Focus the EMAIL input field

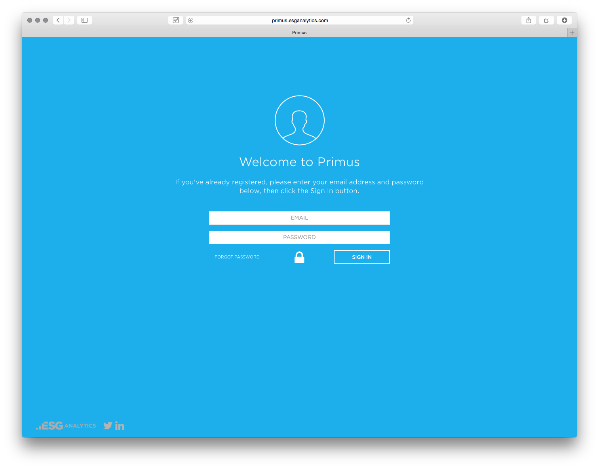299,218
